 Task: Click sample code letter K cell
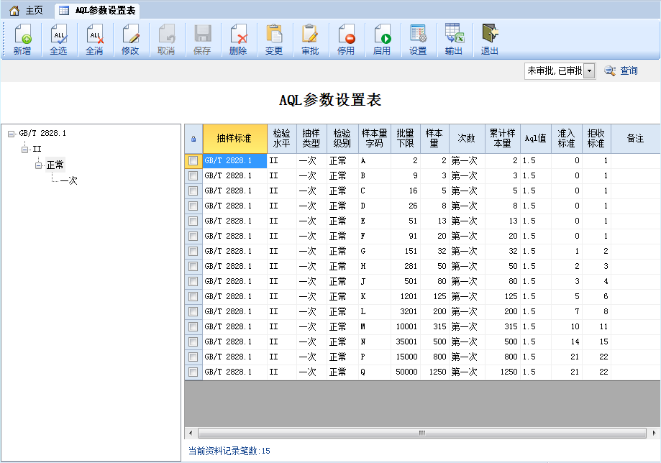(x=374, y=297)
